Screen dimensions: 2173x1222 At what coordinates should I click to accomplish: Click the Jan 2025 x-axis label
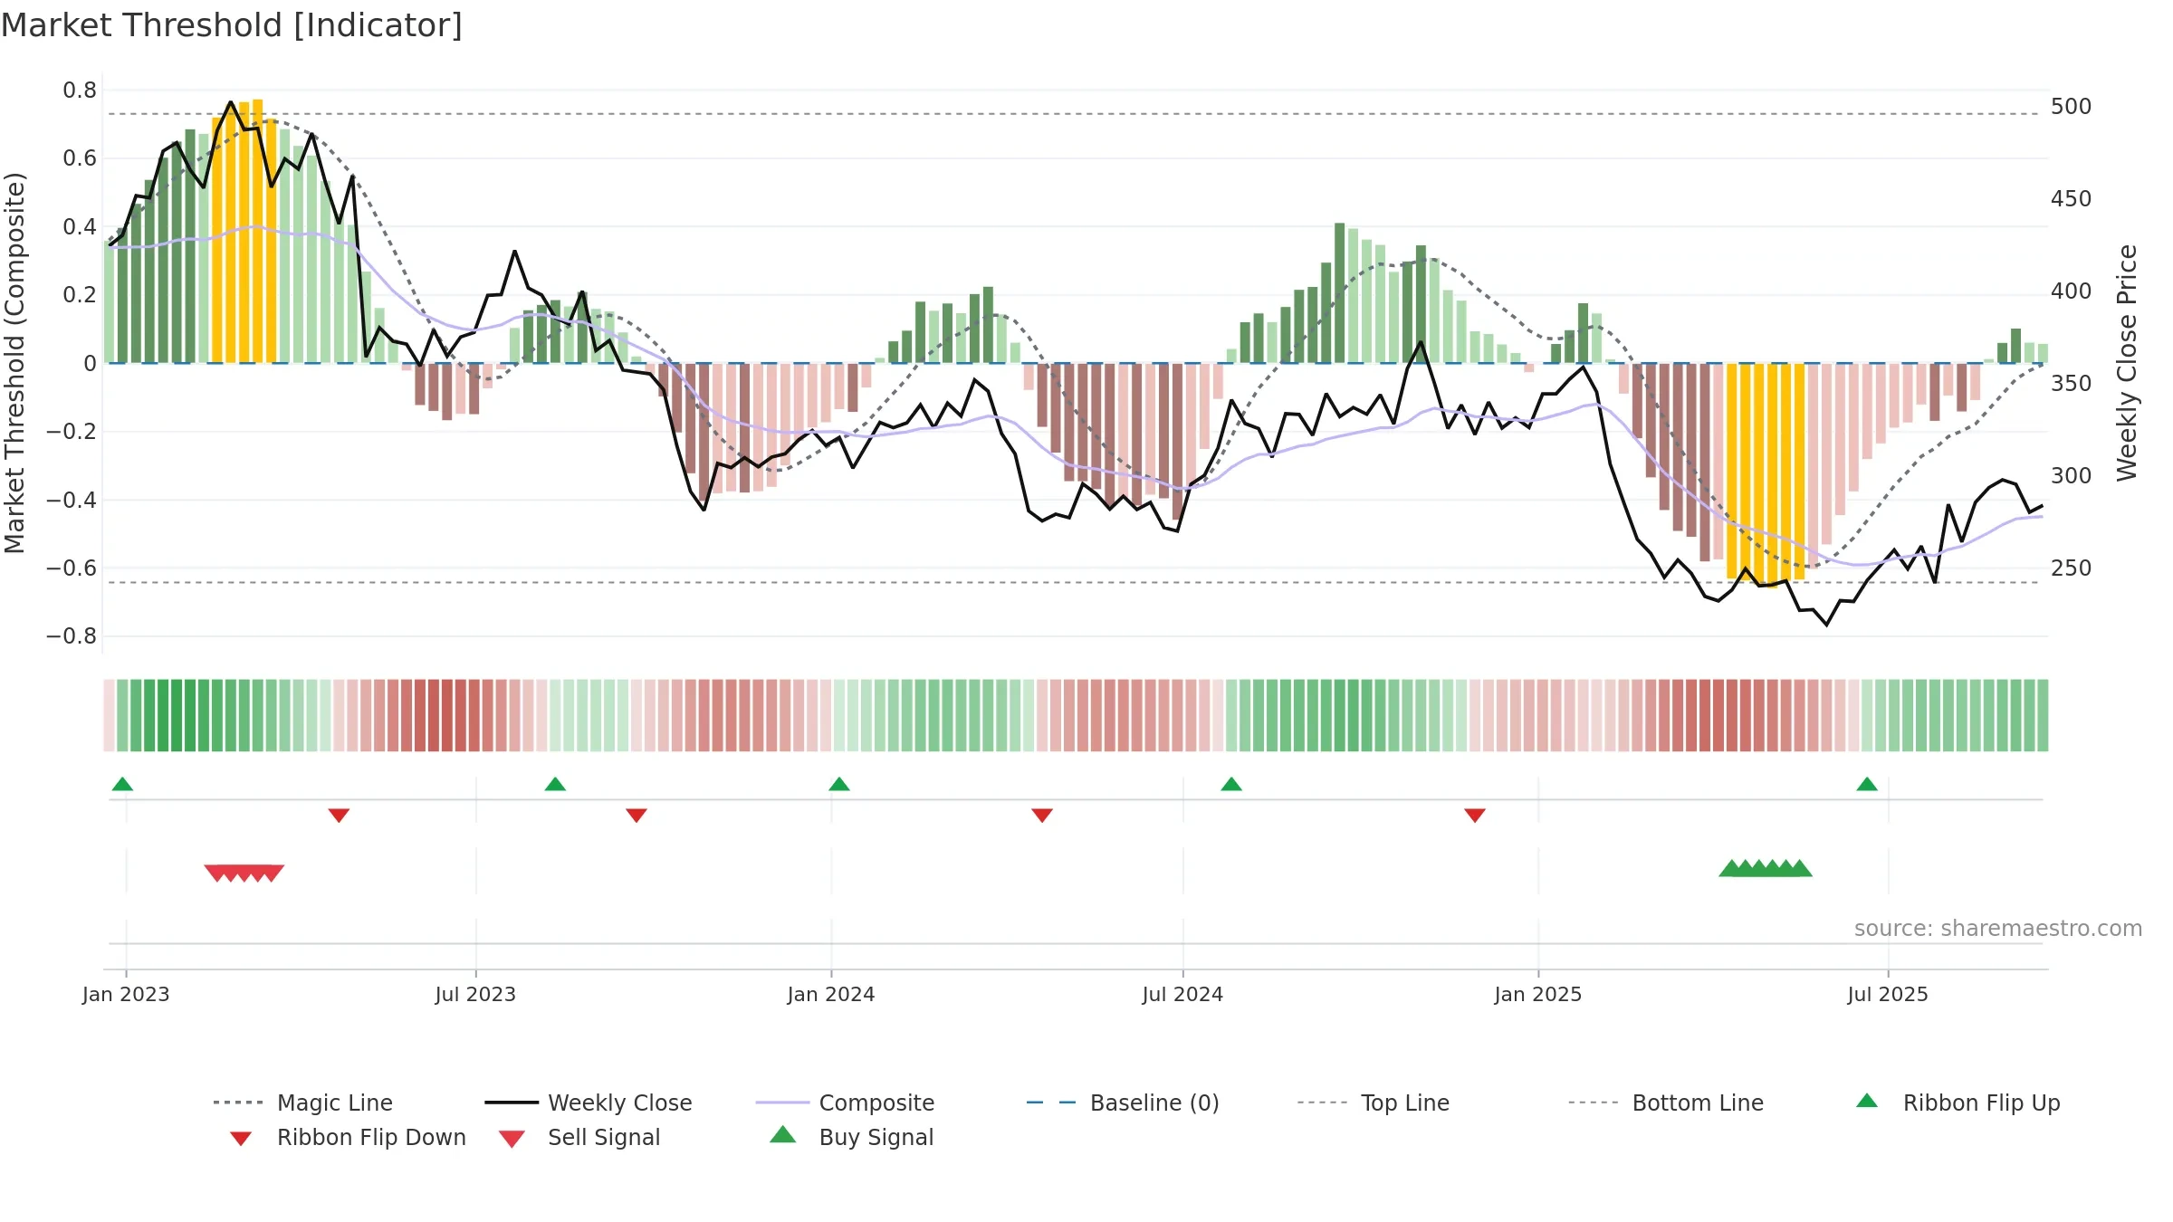tap(1538, 994)
